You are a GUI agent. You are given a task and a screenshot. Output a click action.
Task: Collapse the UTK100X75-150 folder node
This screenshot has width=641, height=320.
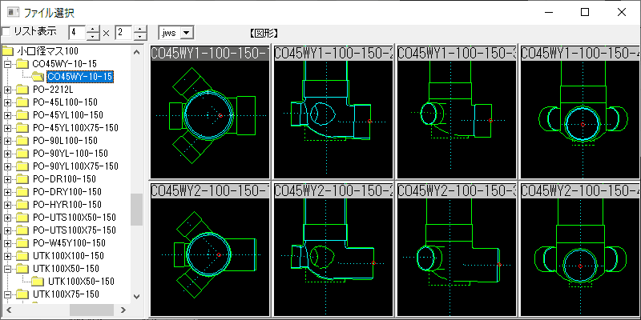point(7,294)
